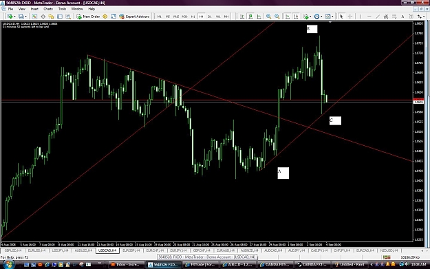Image resolution: width=430 pixels, height=269 pixels.
Task: Switch to the NZDUSD,H4 chart tab
Action: [389, 250]
